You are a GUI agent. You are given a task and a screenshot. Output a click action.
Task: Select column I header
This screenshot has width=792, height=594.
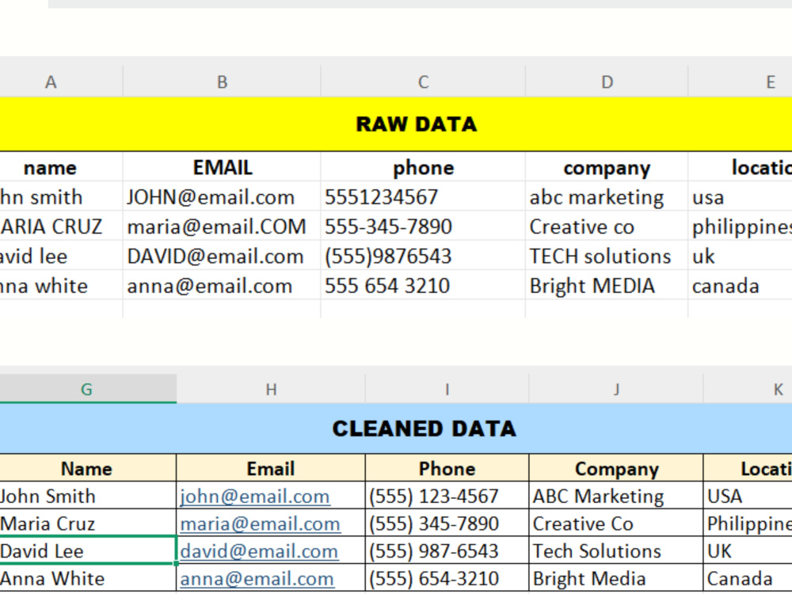pos(447,389)
